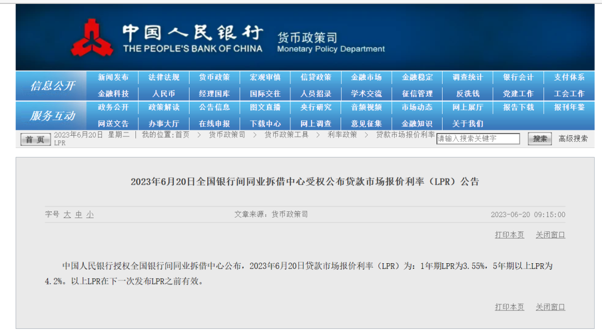602x335 pixels.
Task: Navigate to 反洗钱 page
Action: tap(468, 93)
